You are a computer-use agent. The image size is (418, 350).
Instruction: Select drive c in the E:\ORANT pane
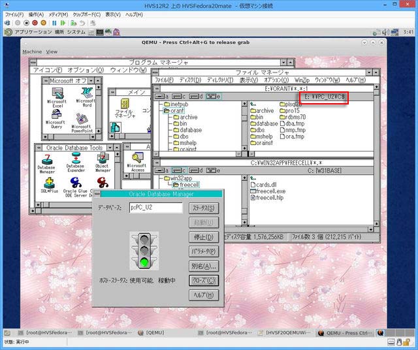pos(178,96)
